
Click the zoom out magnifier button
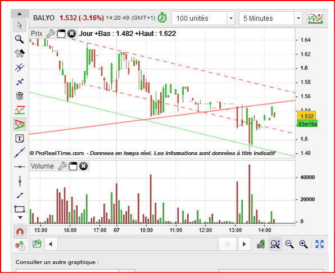point(289,244)
